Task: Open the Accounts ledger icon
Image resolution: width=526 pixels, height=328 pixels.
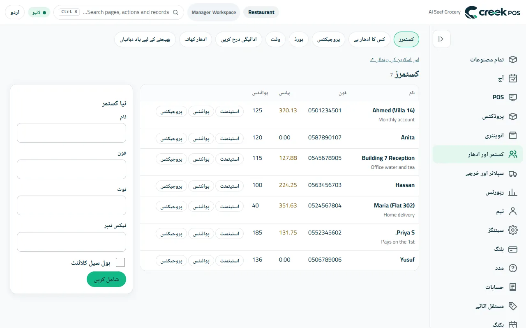Action: [512, 287]
